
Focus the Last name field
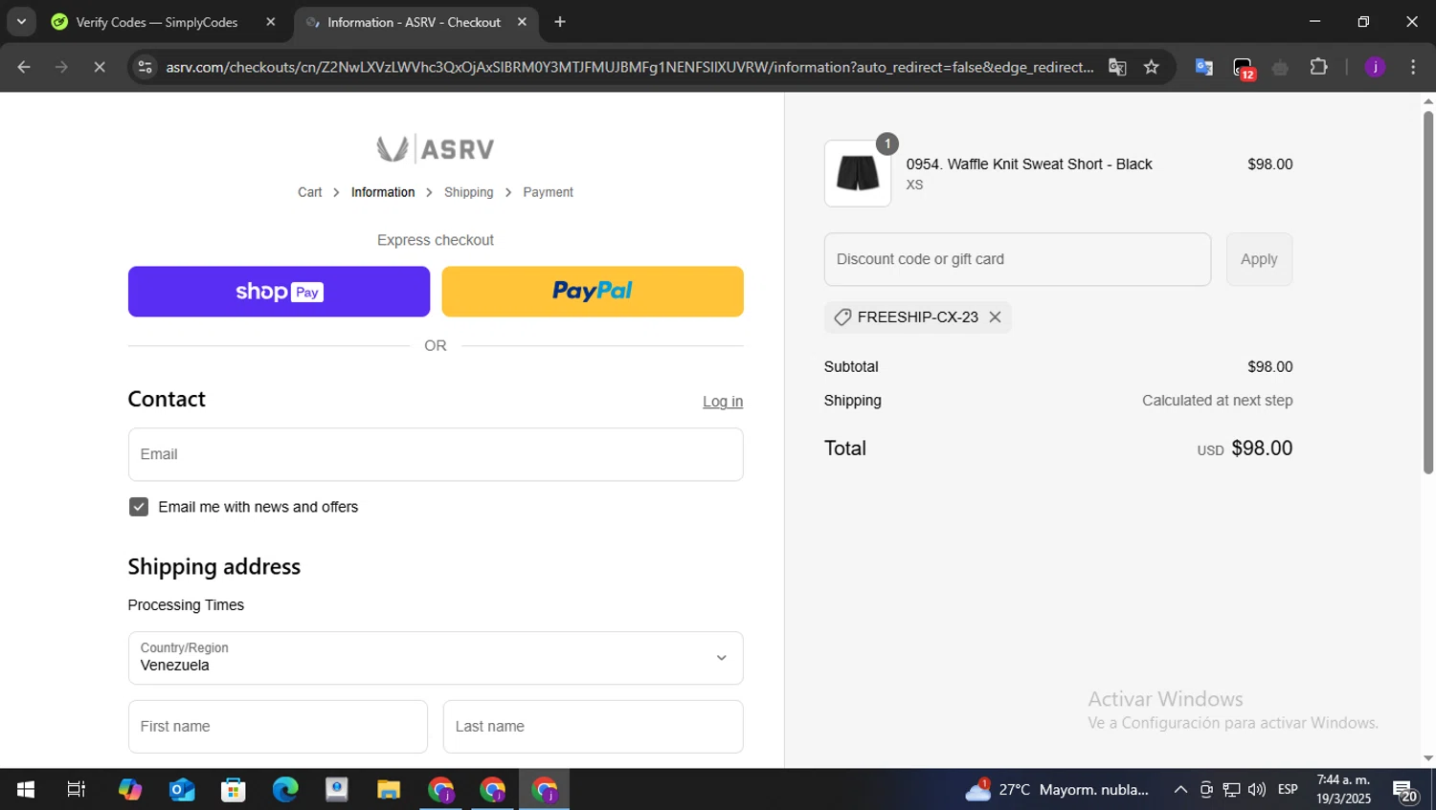point(594,727)
